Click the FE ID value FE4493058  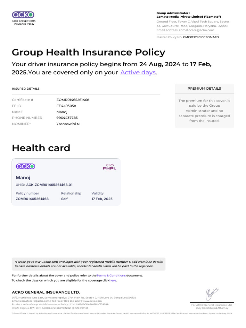coord(66,106)
